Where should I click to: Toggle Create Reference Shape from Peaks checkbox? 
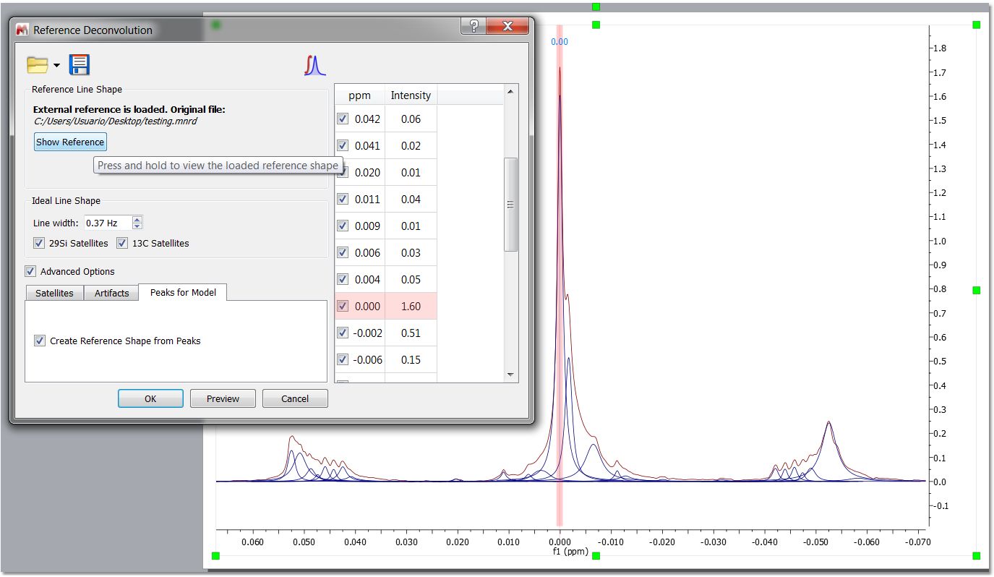click(x=40, y=341)
